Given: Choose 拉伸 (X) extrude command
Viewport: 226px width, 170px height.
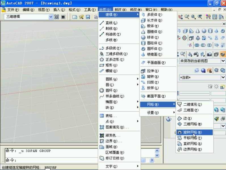Looking at the screenshot, I should tap(158, 71).
